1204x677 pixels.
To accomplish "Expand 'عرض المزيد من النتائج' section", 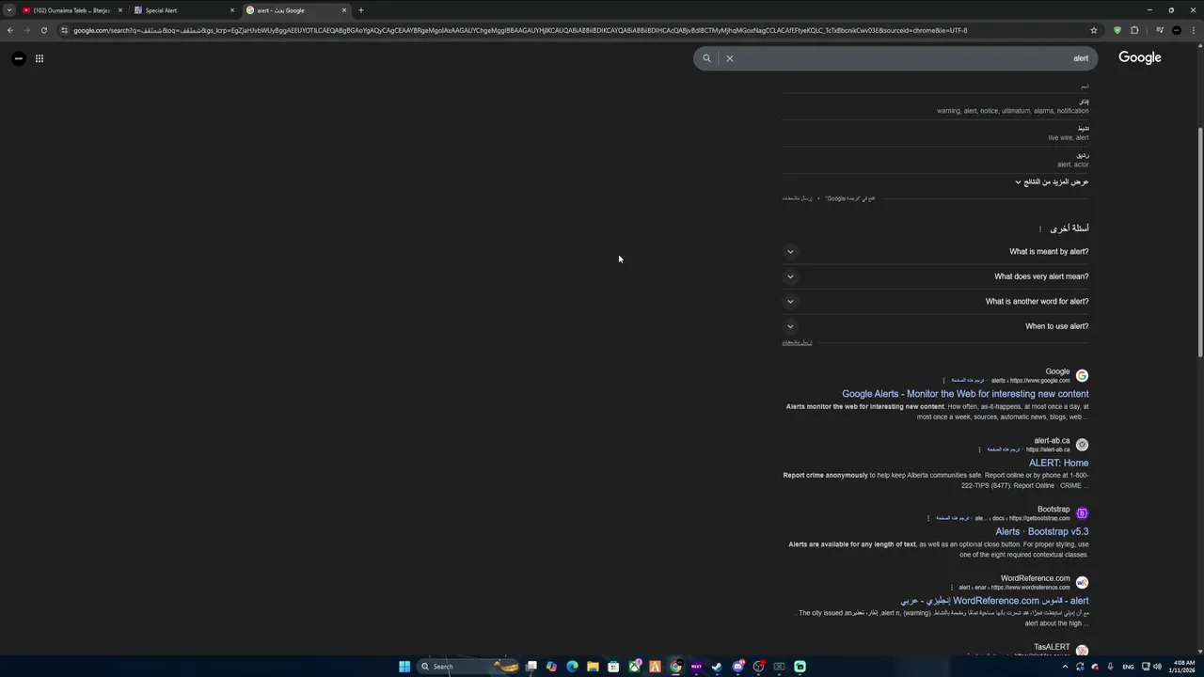I will click(1051, 182).
